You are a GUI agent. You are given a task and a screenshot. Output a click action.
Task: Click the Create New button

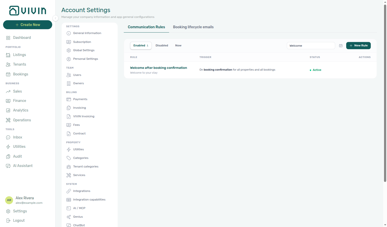[28, 25]
